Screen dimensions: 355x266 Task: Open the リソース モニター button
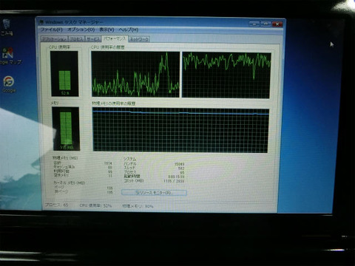click(154, 193)
